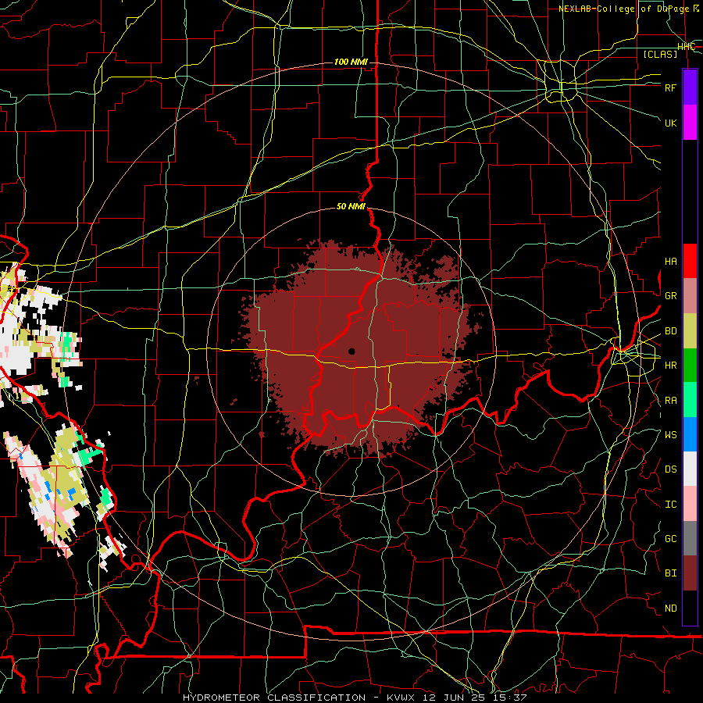Click the brown BI legend swatch
Screen dimensions: 703x703
[x=690, y=573]
